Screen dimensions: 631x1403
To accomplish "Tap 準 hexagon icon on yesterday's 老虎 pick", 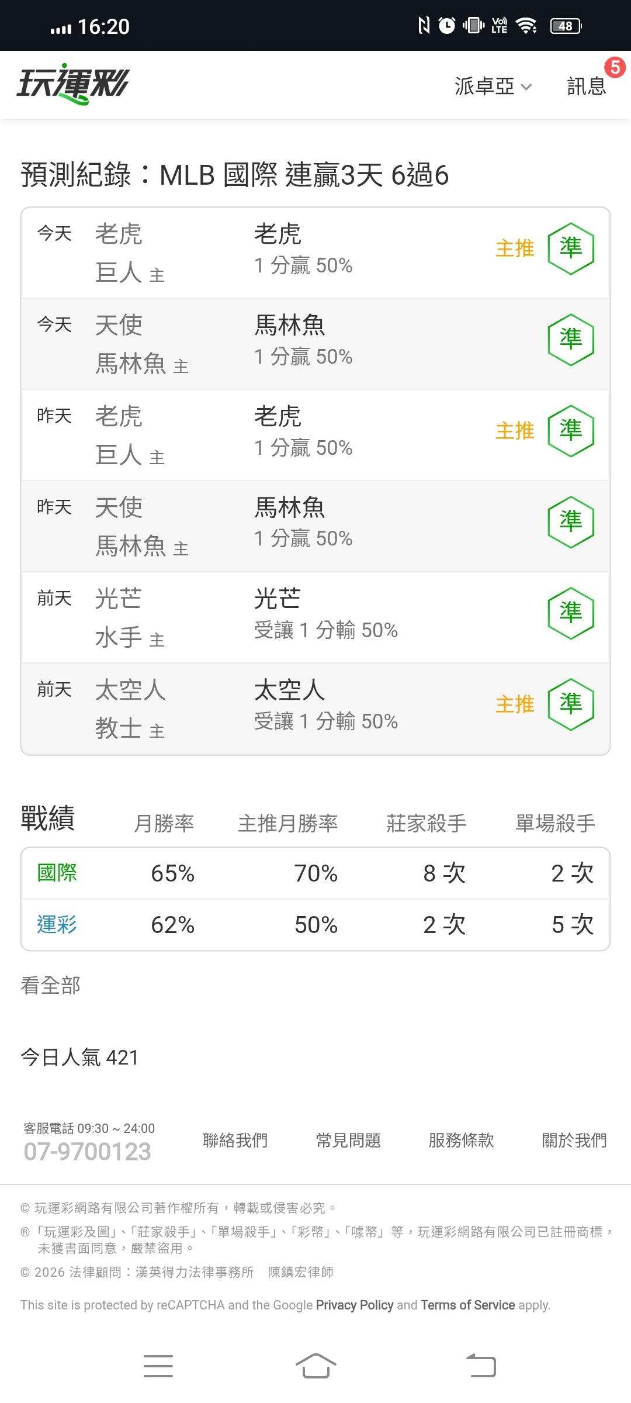I will click(571, 431).
